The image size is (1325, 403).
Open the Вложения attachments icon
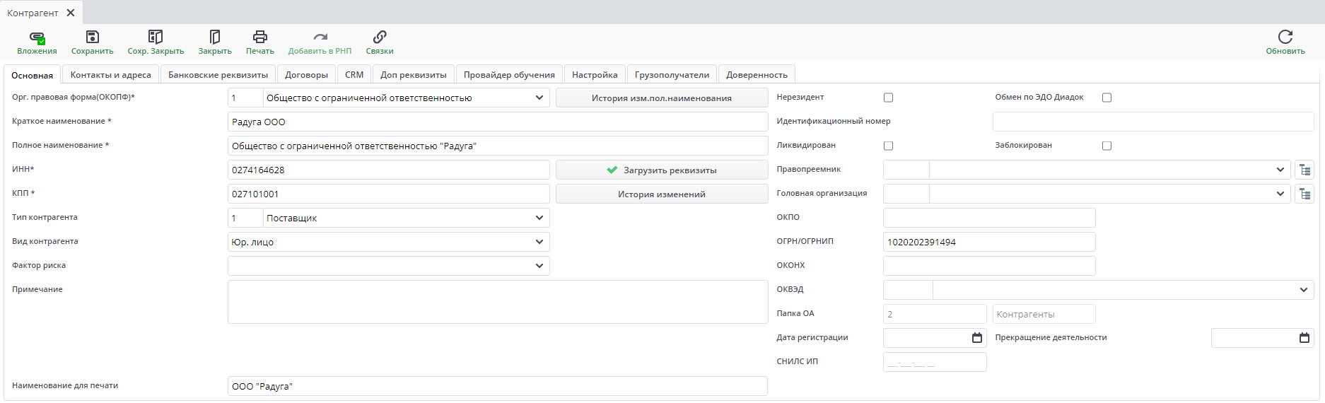click(x=37, y=37)
